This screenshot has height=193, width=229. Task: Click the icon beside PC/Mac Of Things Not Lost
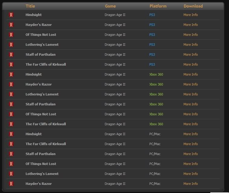[11, 164]
